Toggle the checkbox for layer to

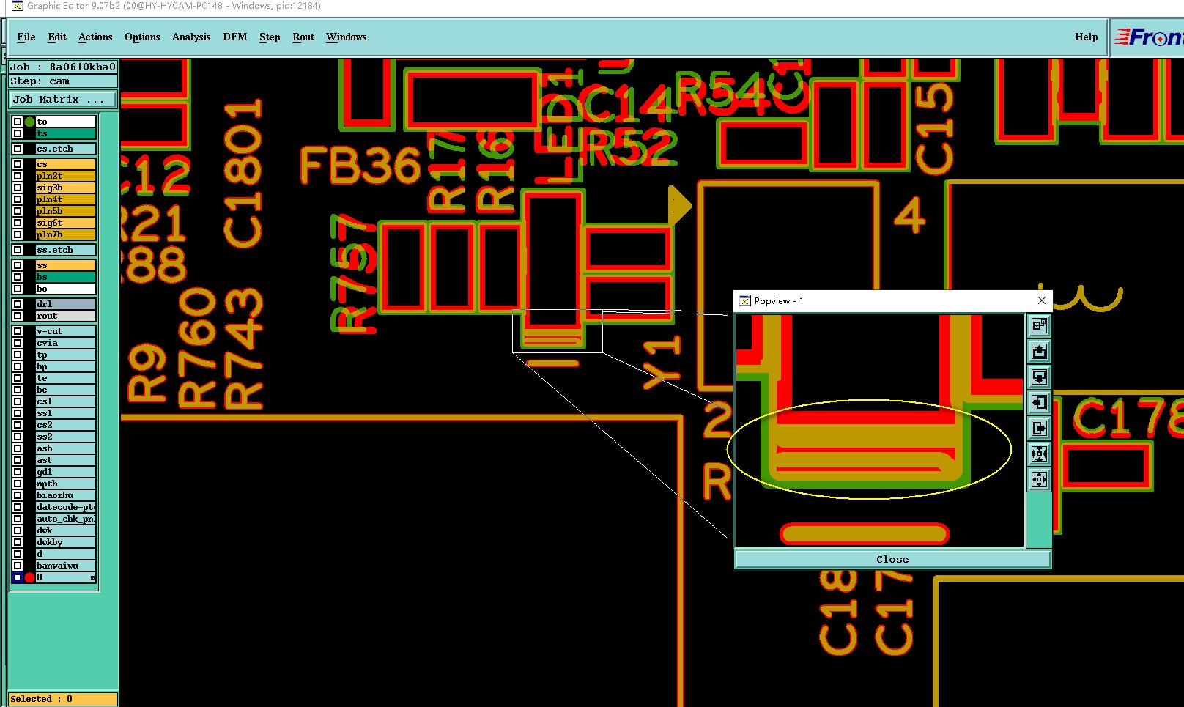coord(18,122)
